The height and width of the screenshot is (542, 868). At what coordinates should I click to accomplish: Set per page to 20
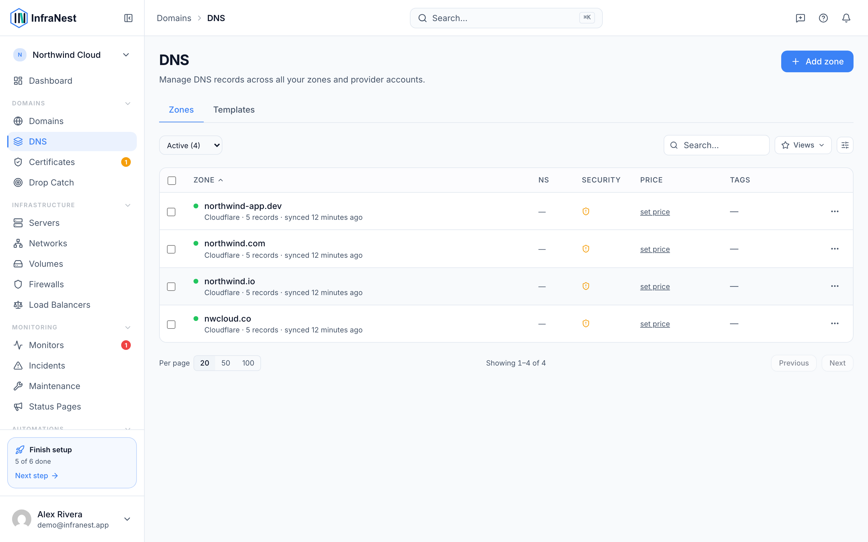click(x=204, y=363)
